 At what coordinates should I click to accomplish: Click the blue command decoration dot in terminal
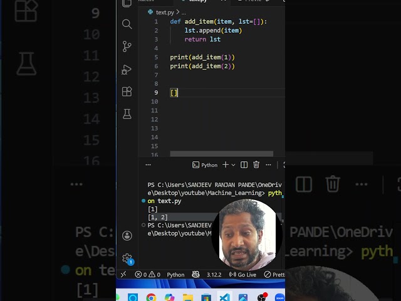pos(143,201)
